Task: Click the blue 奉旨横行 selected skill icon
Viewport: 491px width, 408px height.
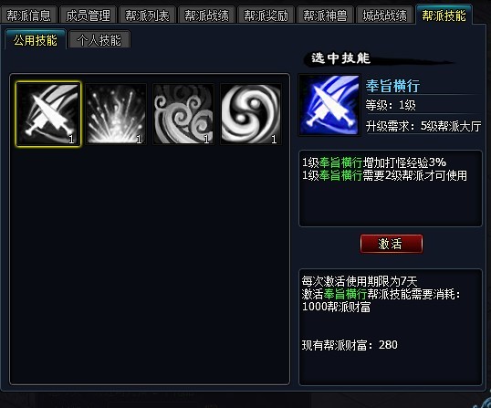Action: coord(329,105)
